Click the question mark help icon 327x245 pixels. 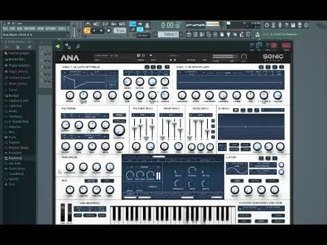click(287, 25)
